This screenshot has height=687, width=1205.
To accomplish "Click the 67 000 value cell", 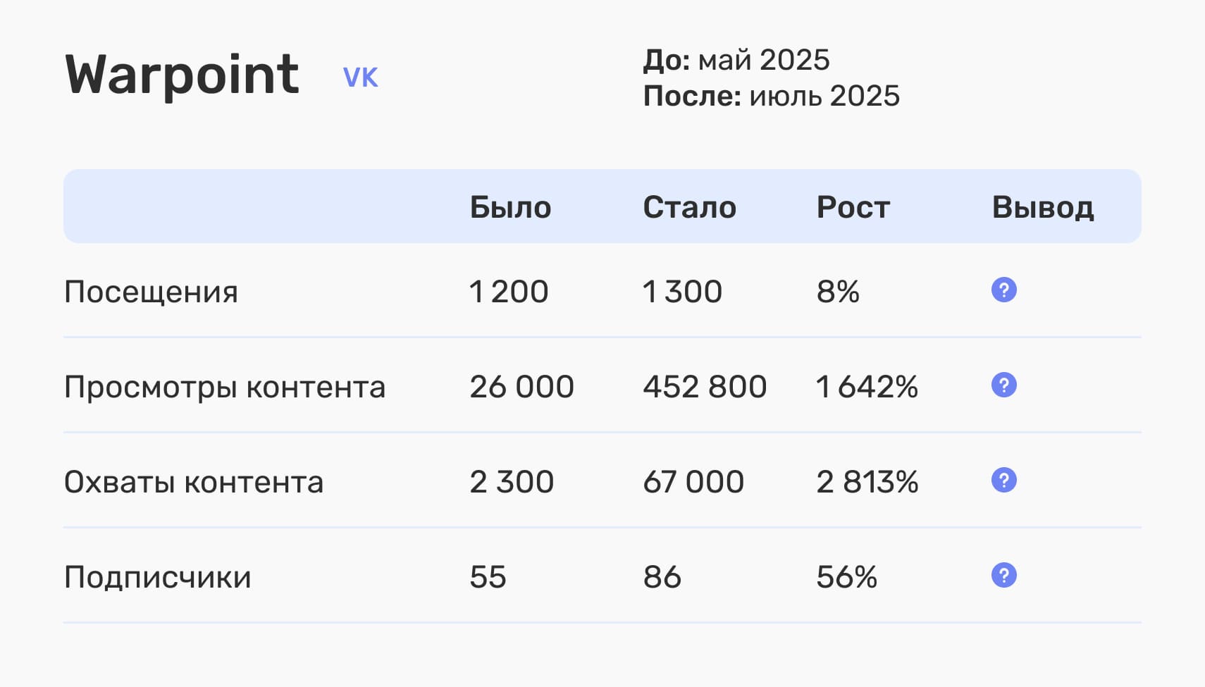I will coord(693,482).
